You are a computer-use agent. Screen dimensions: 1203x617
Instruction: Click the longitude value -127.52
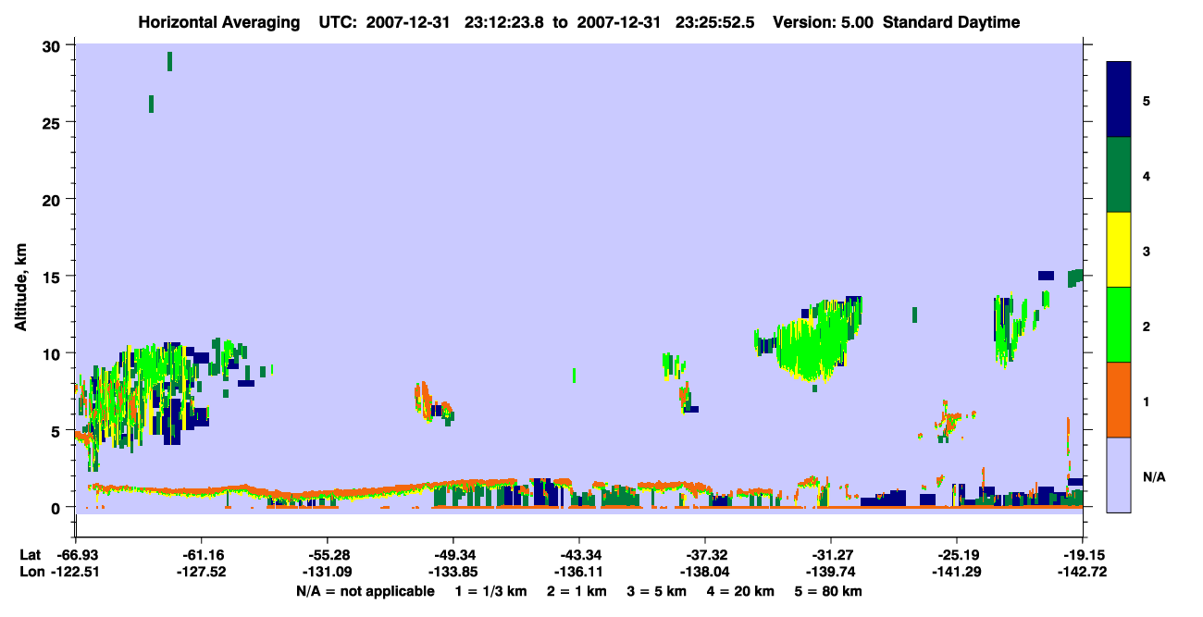coord(201,572)
